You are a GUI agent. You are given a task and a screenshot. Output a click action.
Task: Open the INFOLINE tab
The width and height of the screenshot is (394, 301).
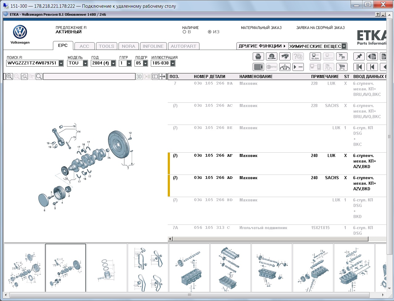pyautogui.click(x=153, y=46)
